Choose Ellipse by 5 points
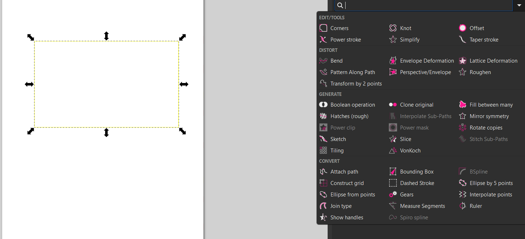This screenshot has width=525, height=239. point(486,183)
